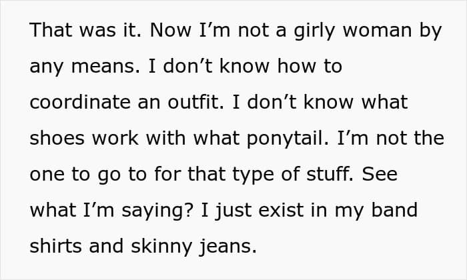Click the word "shirts" in last line

(x=55, y=246)
